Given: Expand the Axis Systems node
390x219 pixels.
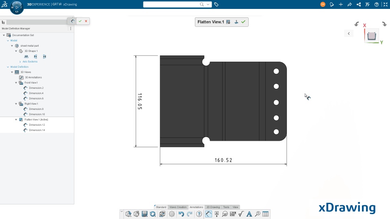Looking at the screenshot, I should pos(20,62).
